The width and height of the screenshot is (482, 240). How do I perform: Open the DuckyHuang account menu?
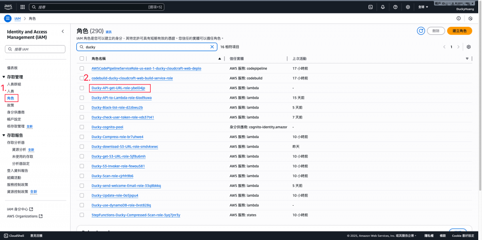point(465,9)
